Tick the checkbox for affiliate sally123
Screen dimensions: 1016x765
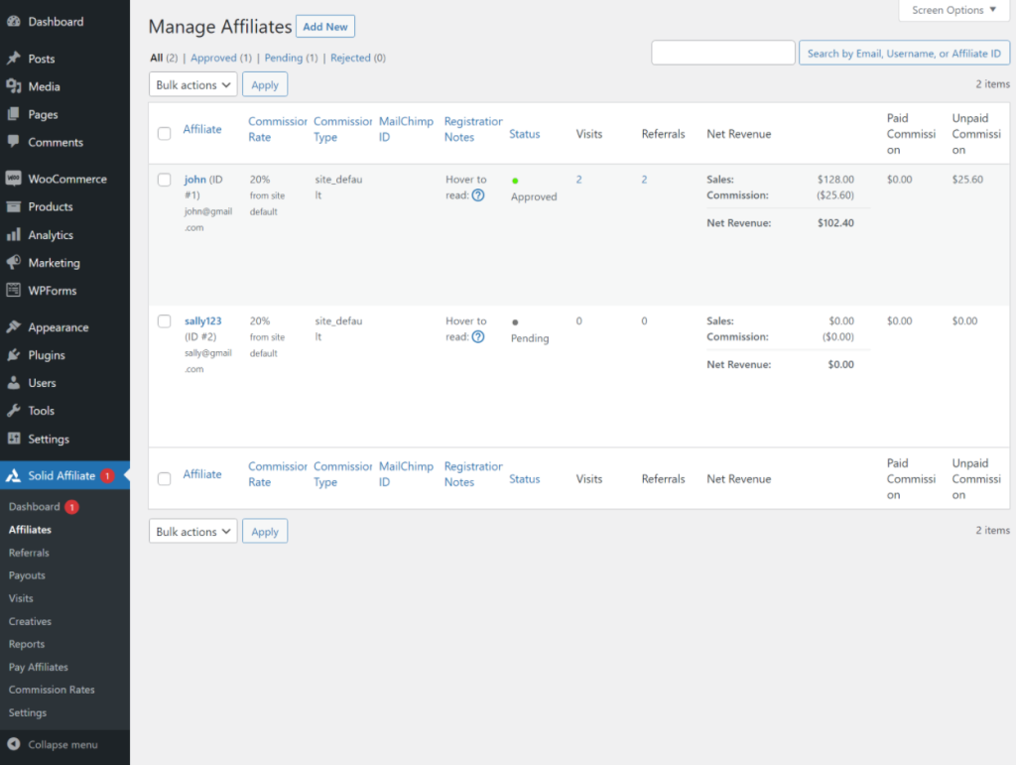coord(165,321)
